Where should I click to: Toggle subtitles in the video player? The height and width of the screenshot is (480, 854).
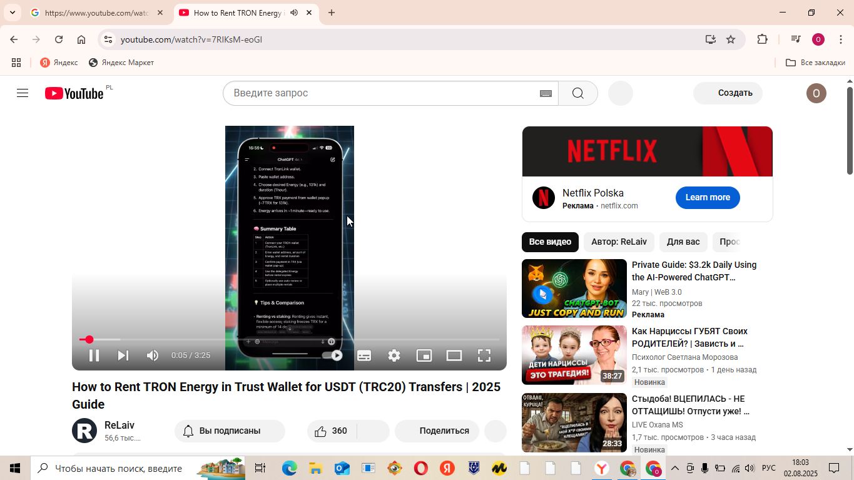pyautogui.click(x=364, y=355)
